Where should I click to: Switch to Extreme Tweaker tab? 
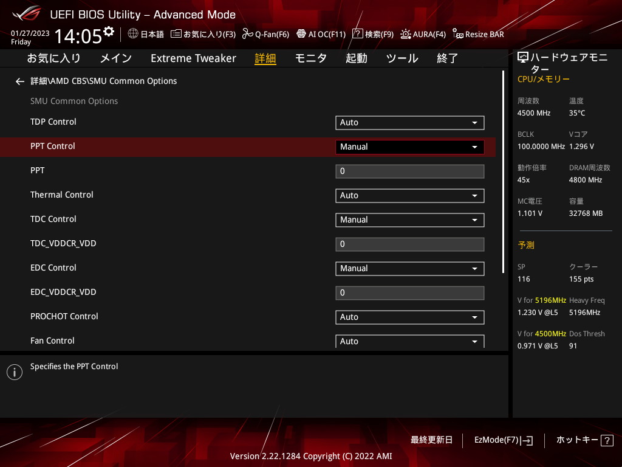193,58
